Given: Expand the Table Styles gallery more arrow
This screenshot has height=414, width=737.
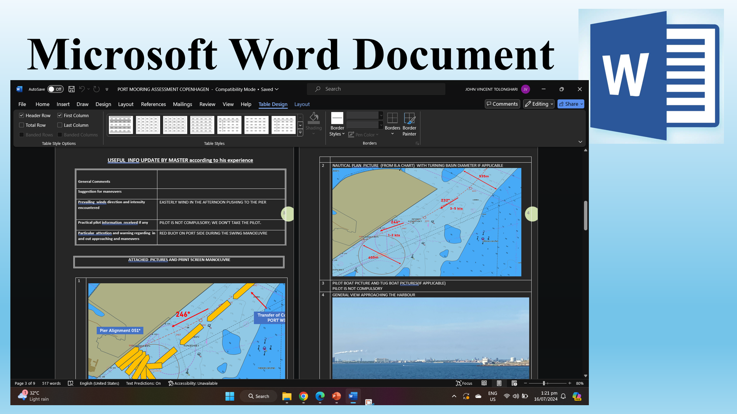Looking at the screenshot, I should point(300,133).
